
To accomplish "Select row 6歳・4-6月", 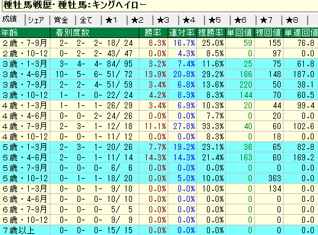I will (159, 199).
